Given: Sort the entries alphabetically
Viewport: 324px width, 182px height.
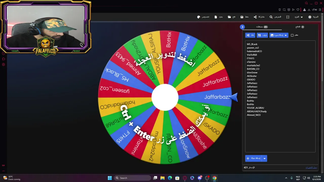Looking at the screenshot, I should pos(262,35).
